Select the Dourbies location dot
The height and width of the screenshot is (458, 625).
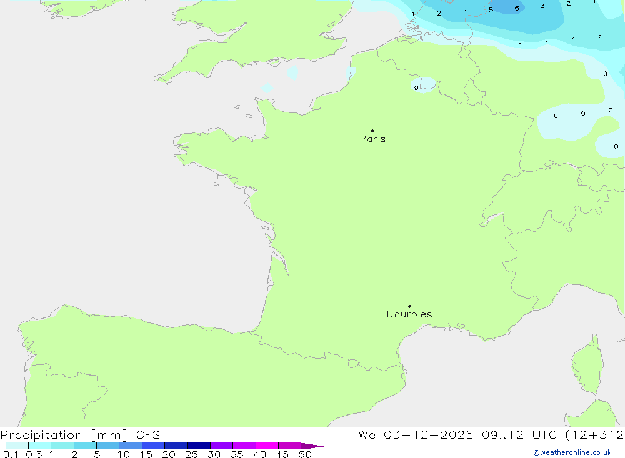[409, 306]
